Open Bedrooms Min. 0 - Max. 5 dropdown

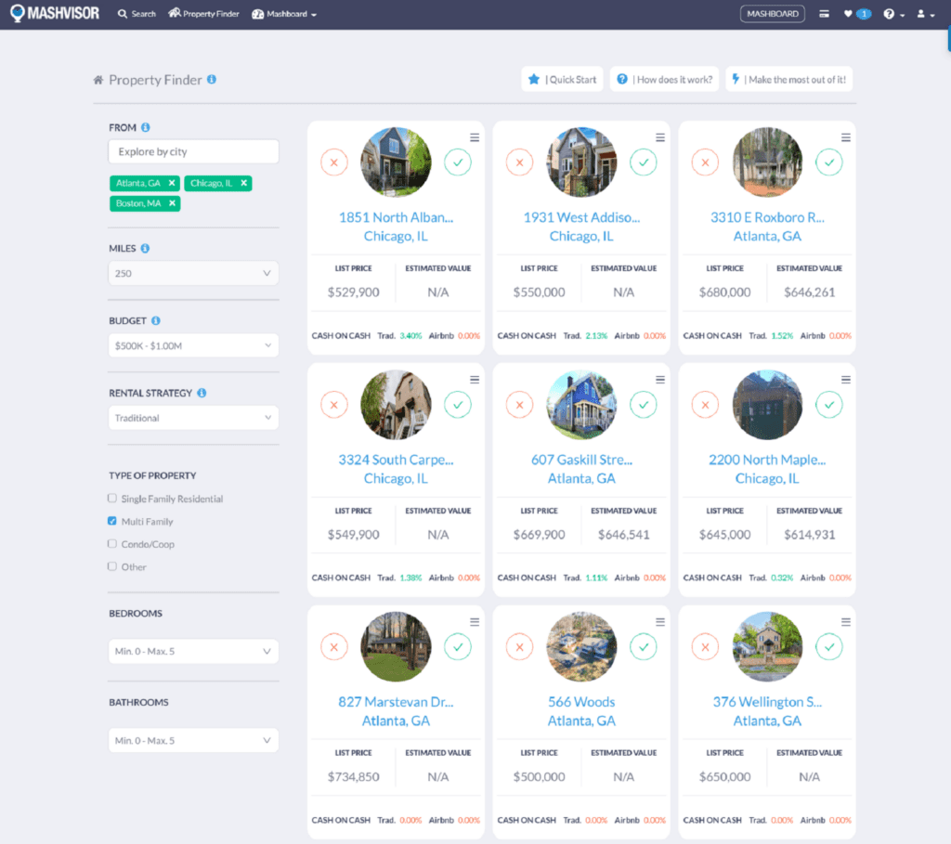click(193, 651)
